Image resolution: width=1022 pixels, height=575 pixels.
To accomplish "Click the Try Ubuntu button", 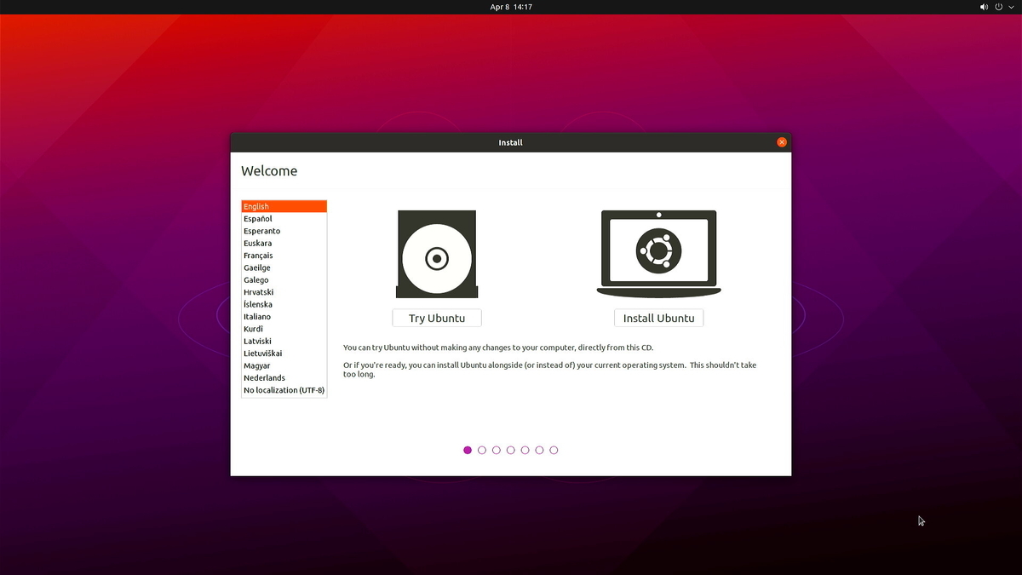I will point(437,318).
